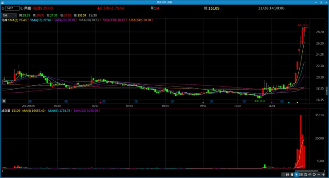Click the 成交量 volume panel label
Screen dimensions: 329x178
(6, 111)
